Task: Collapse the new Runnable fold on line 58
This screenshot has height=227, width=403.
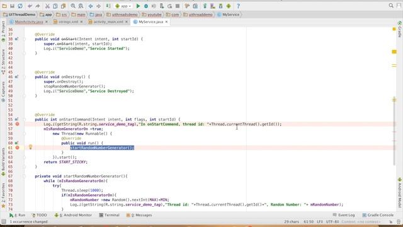Action: point(25,134)
